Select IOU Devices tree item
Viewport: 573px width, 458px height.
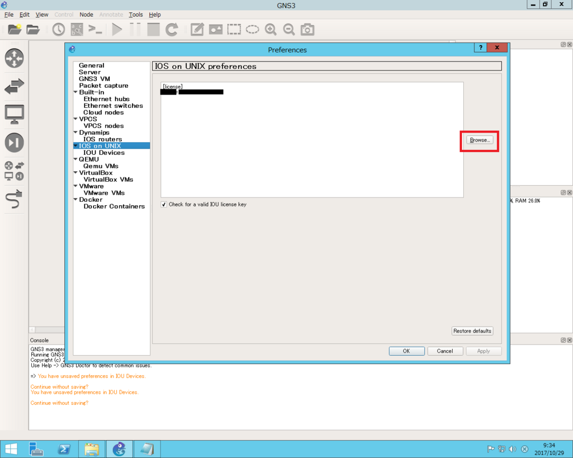104,153
